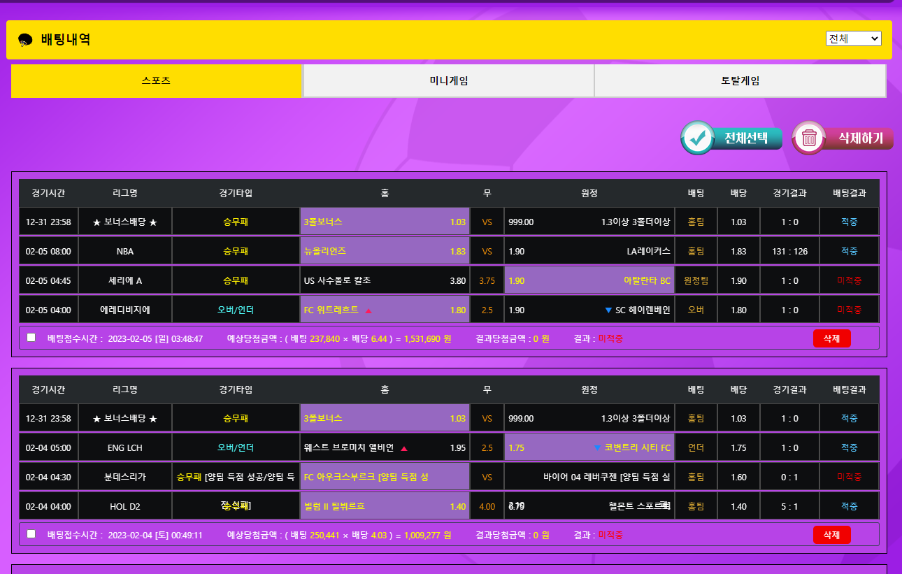The height and width of the screenshot is (574, 902).
Task: Tick the checkbox for the 03:48:47 bet slip
Action: [31, 338]
